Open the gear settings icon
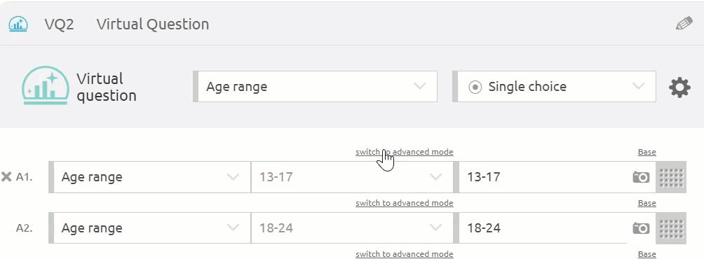The image size is (704, 259). [679, 87]
